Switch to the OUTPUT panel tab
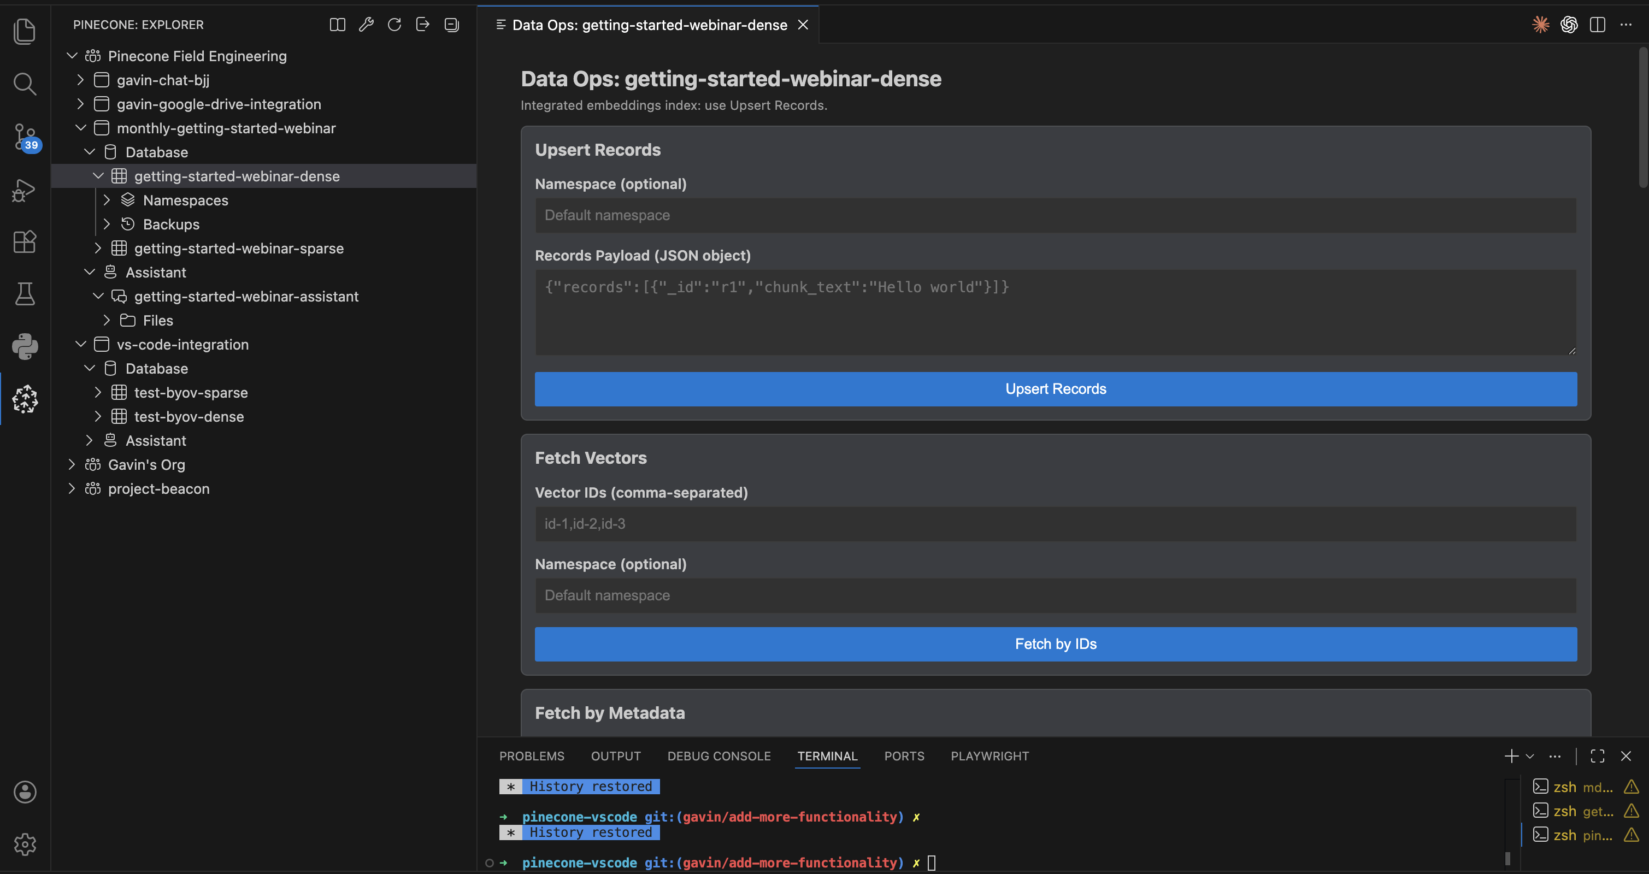Viewport: 1649px width, 874px height. click(x=615, y=756)
